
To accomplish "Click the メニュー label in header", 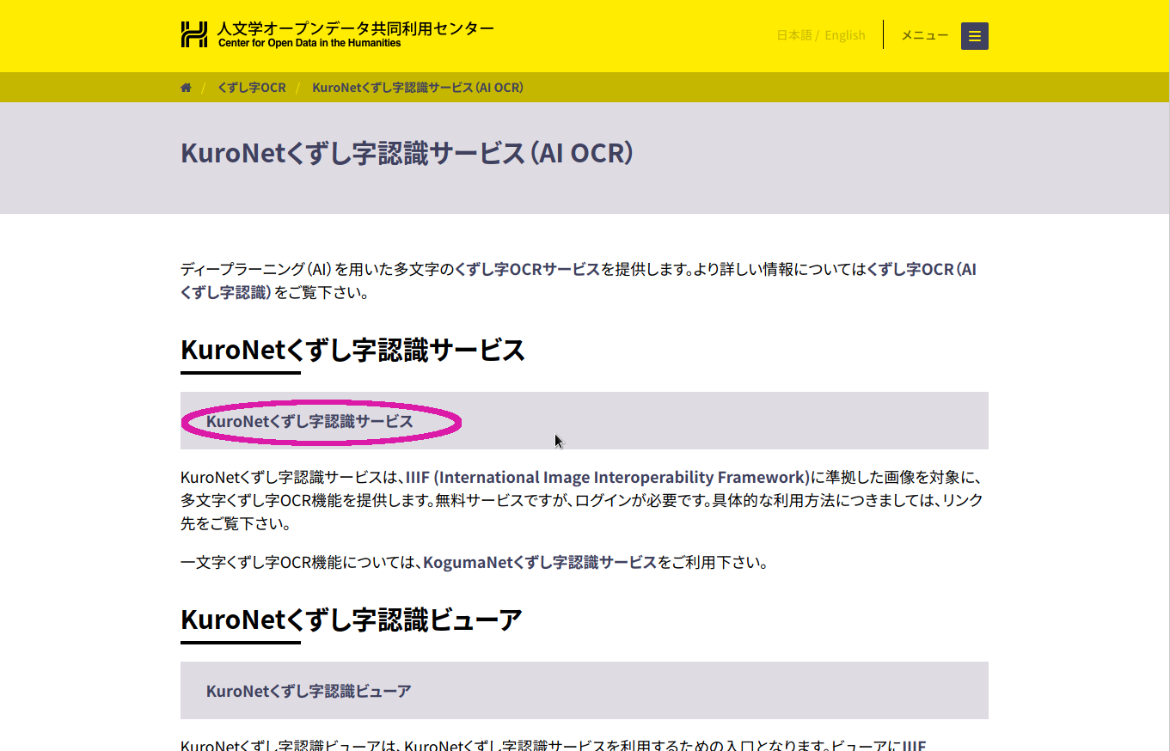I will click(x=924, y=35).
